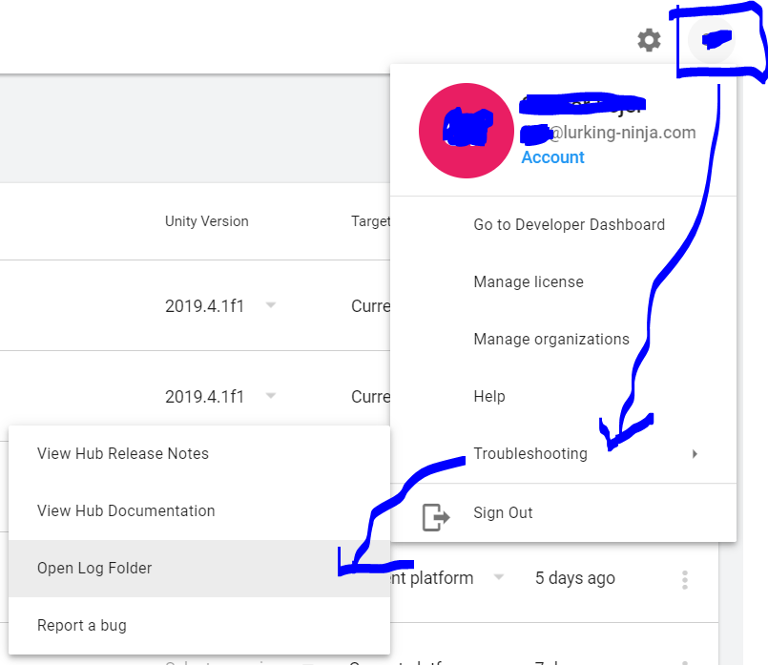View Hub Release Notes

click(122, 454)
